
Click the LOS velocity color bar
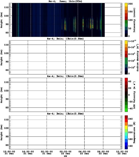point(126,95)
